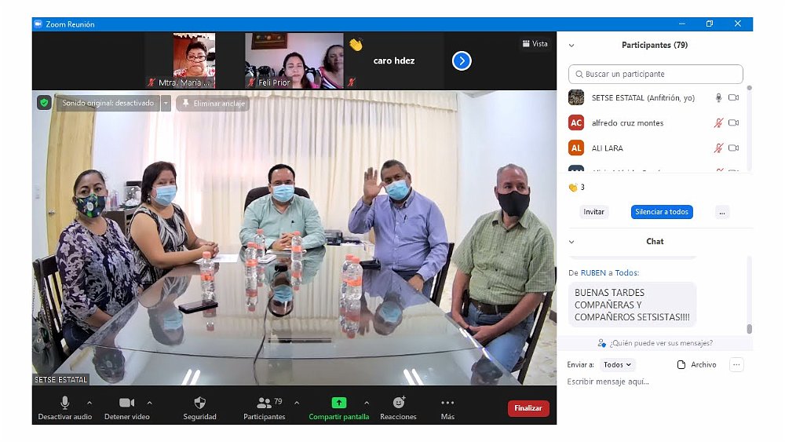Open the Enviar a Todos dropdown
Screen dimensions: 785x442
click(617, 364)
